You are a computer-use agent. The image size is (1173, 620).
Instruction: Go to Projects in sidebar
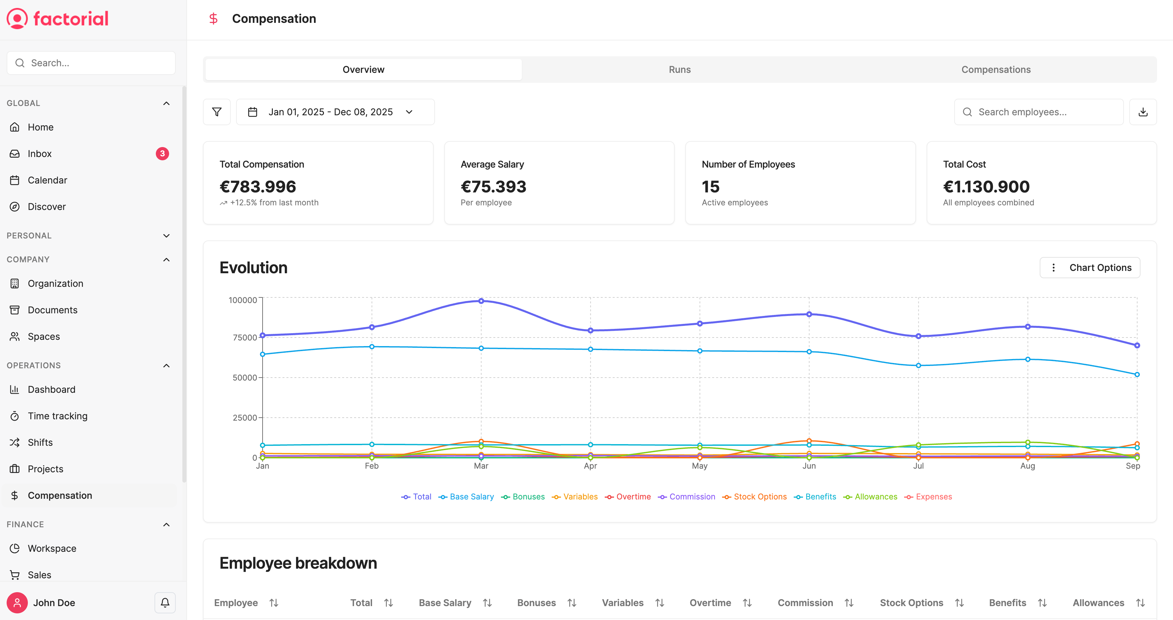click(x=45, y=469)
